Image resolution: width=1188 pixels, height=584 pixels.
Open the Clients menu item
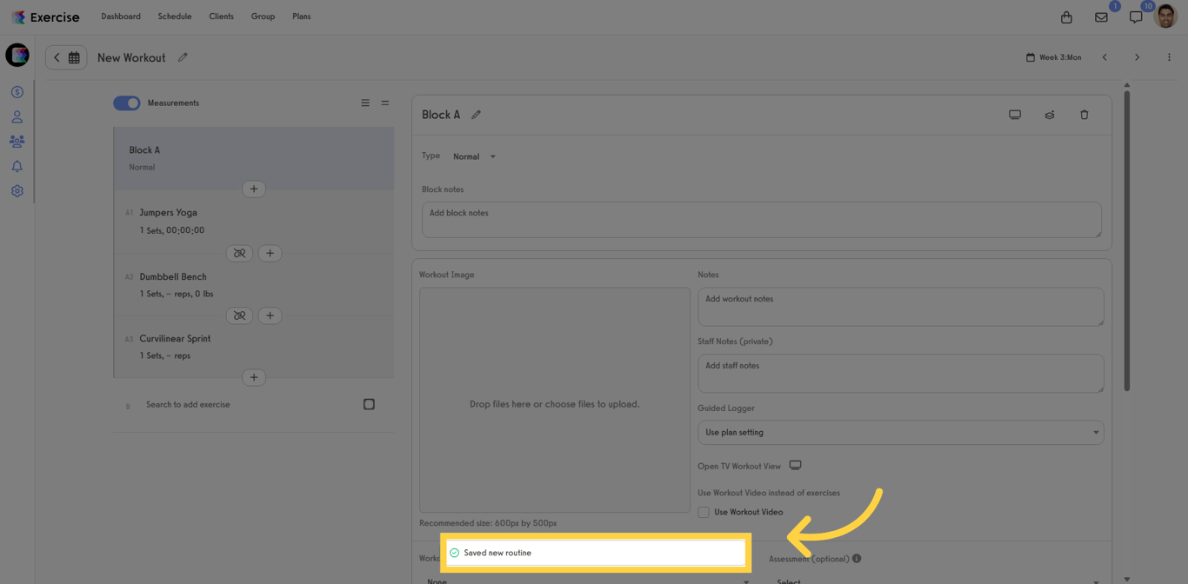coord(221,17)
